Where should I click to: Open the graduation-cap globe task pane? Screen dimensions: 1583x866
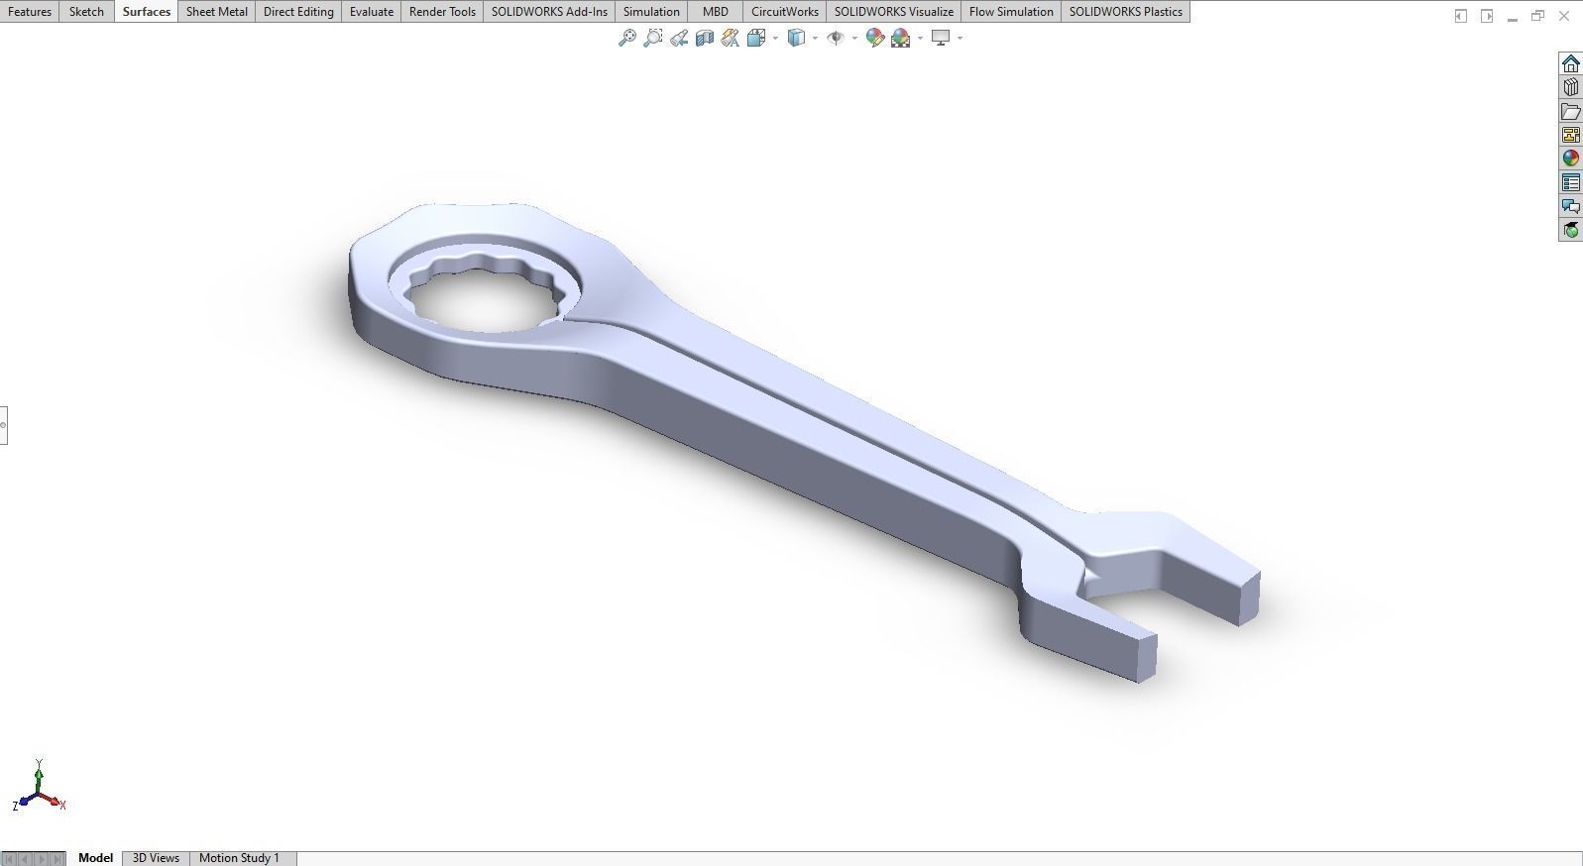tap(1570, 230)
